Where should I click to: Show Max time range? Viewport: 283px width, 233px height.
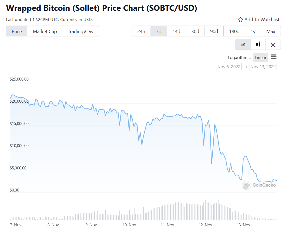coord(271,31)
